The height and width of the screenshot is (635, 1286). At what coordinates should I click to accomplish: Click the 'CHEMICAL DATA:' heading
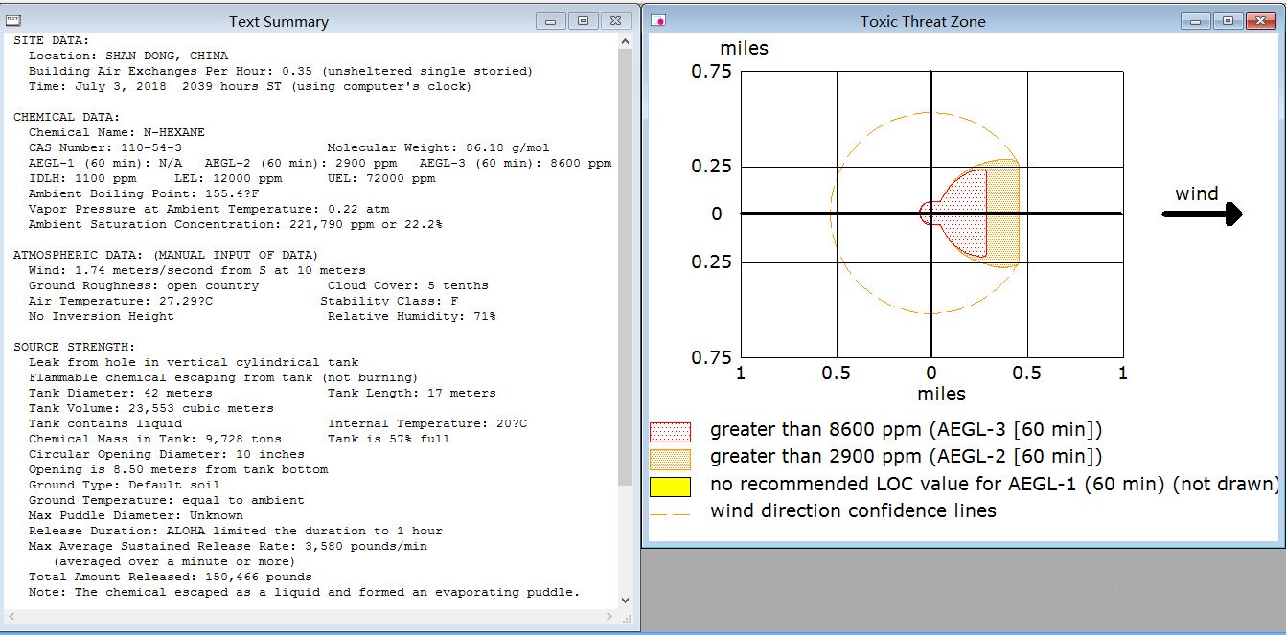[x=67, y=117]
